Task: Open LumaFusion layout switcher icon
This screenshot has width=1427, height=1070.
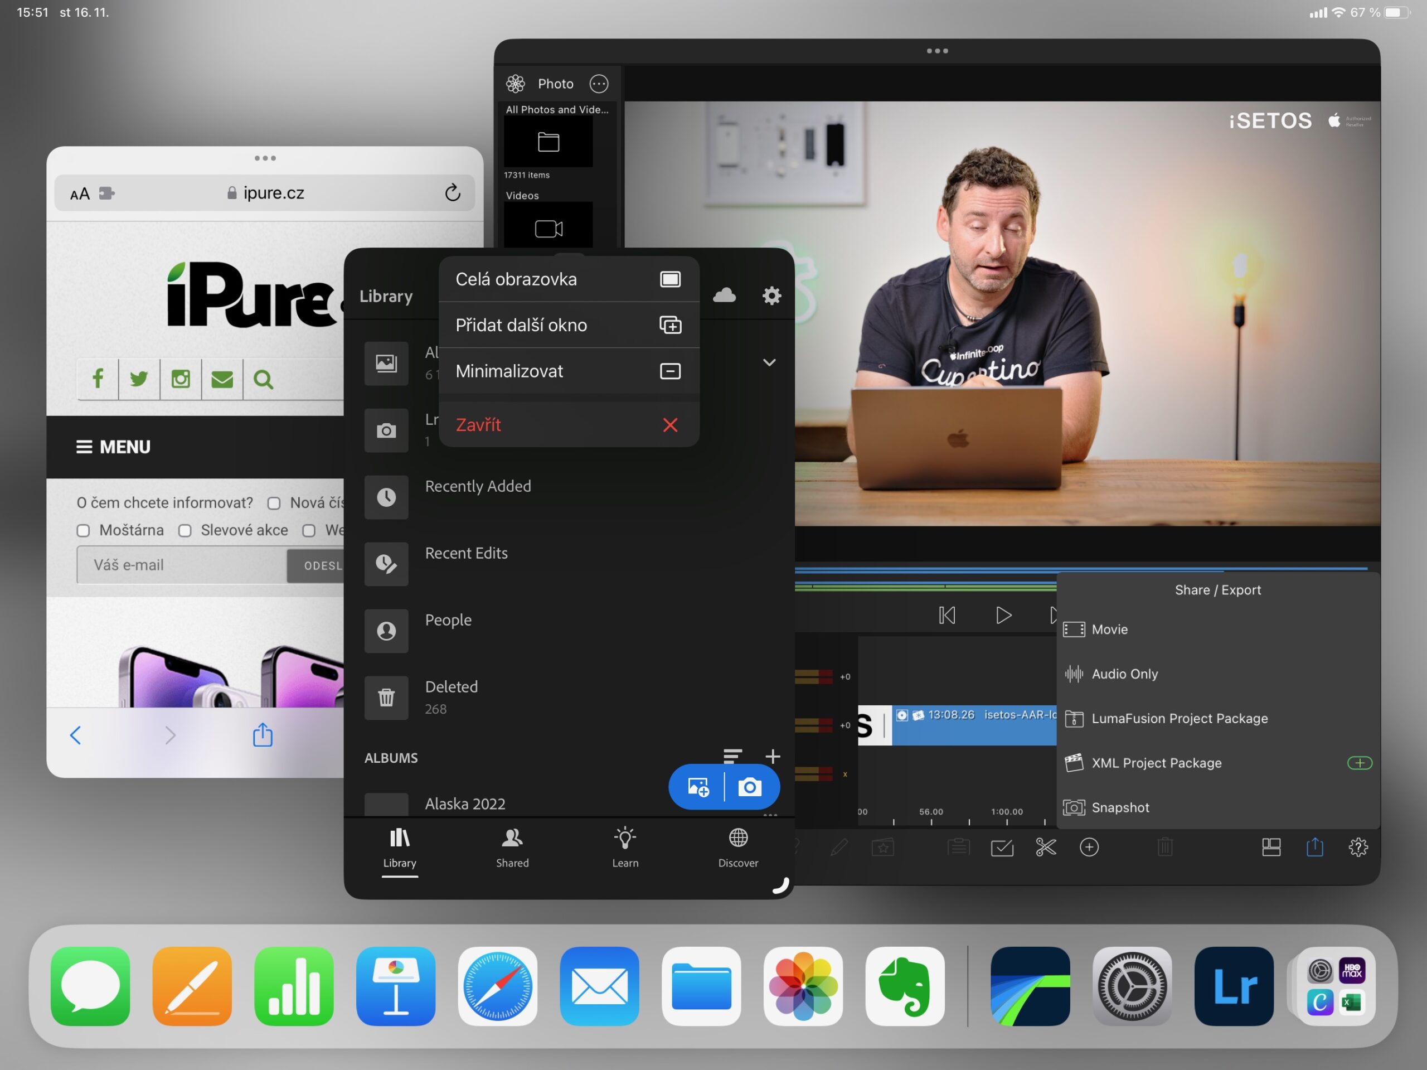Action: [x=1270, y=847]
